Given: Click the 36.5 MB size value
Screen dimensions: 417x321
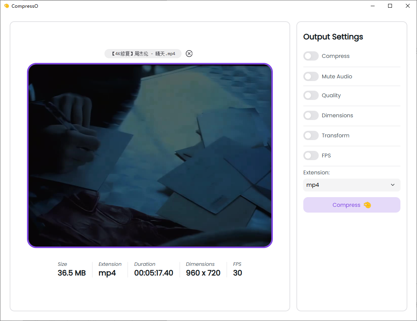Looking at the screenshot, I should (72, 273).
